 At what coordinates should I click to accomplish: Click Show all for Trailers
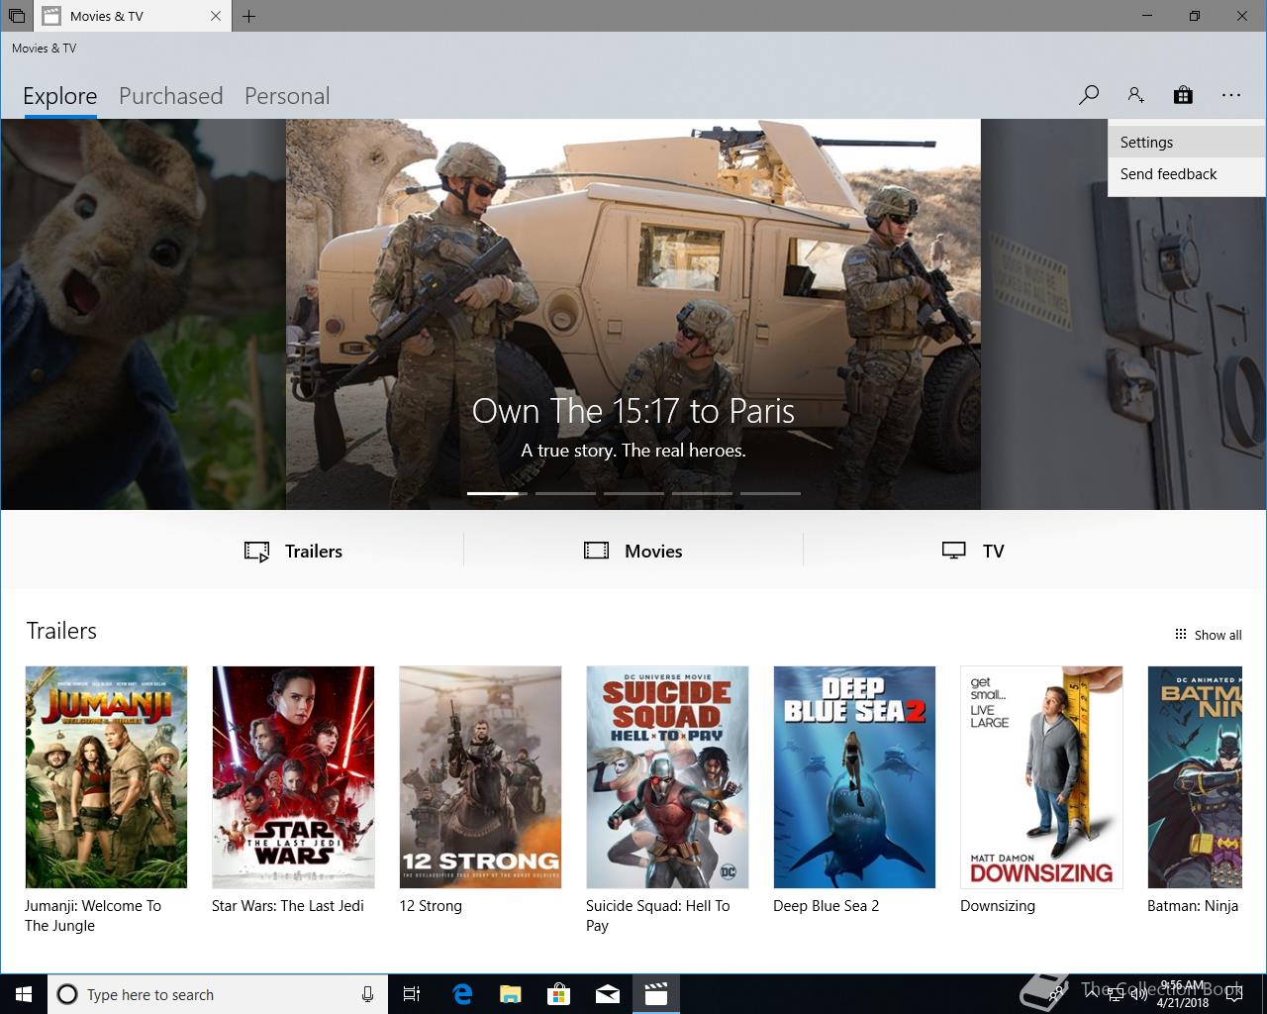(x=1208, y=635)
